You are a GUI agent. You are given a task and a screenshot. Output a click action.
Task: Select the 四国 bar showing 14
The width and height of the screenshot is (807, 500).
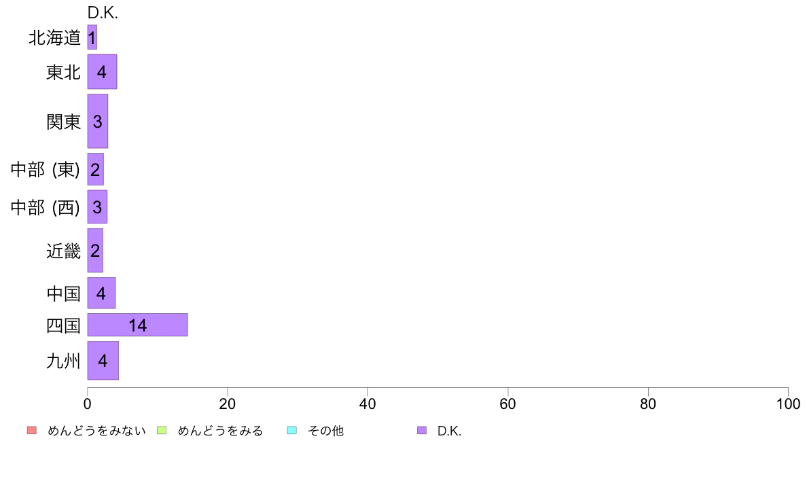pyautogui.click(x=137, y=325)
